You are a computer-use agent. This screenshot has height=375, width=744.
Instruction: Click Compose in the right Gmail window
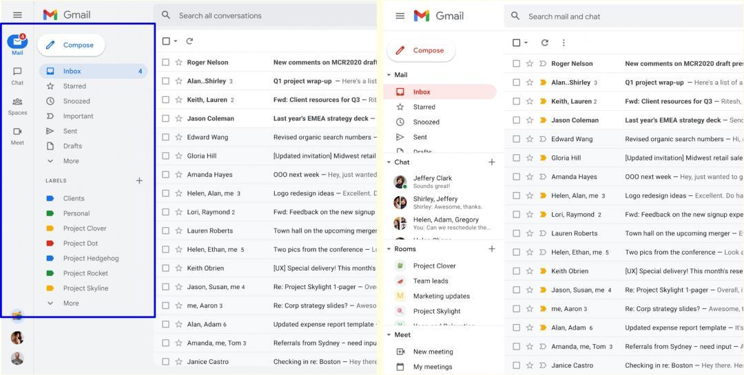point(422,50)
